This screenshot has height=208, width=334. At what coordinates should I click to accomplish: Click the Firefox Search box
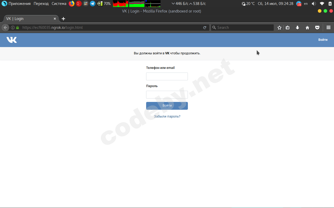pyautogui.click(x=242, y=28)
